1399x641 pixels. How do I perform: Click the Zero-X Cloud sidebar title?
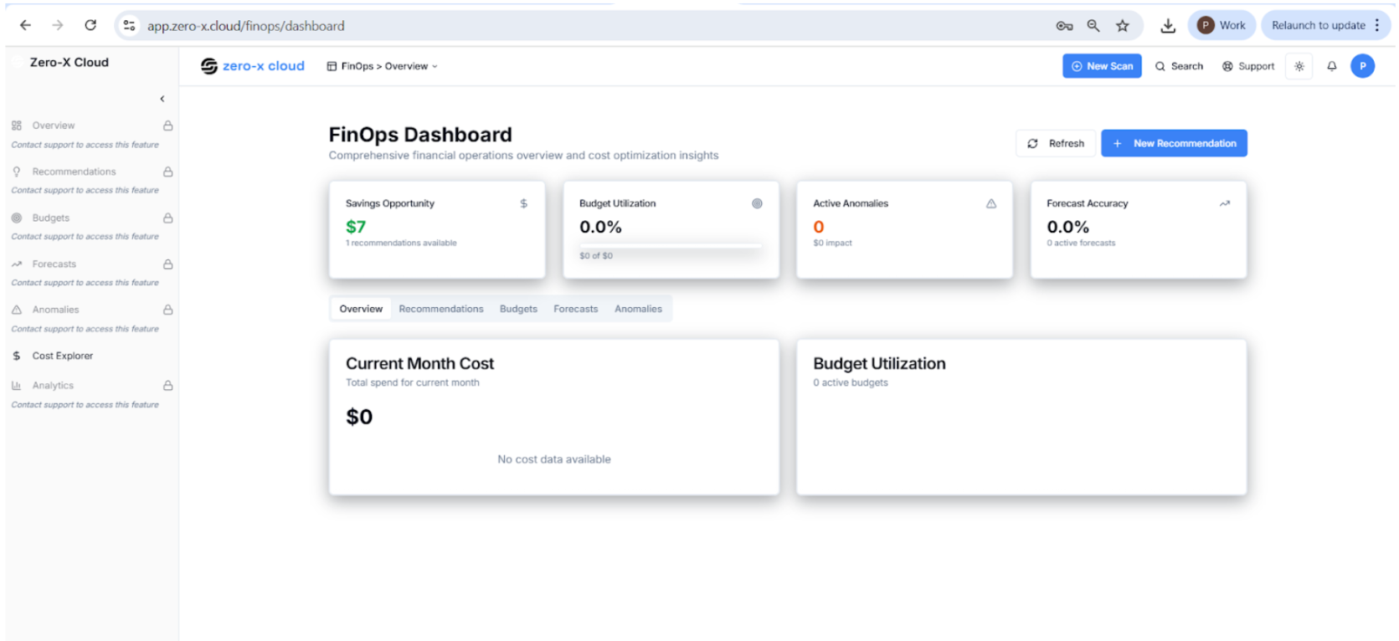[x=69, y=62]
